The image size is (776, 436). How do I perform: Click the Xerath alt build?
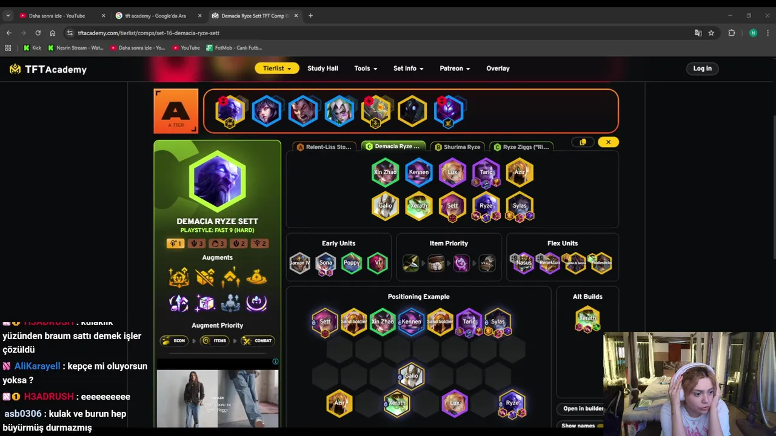(x=587, y=319)
